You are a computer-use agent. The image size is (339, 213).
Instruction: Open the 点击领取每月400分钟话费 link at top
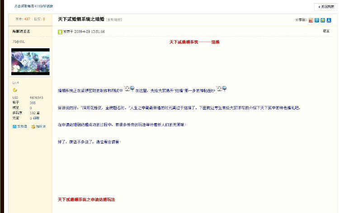point(34,6)
